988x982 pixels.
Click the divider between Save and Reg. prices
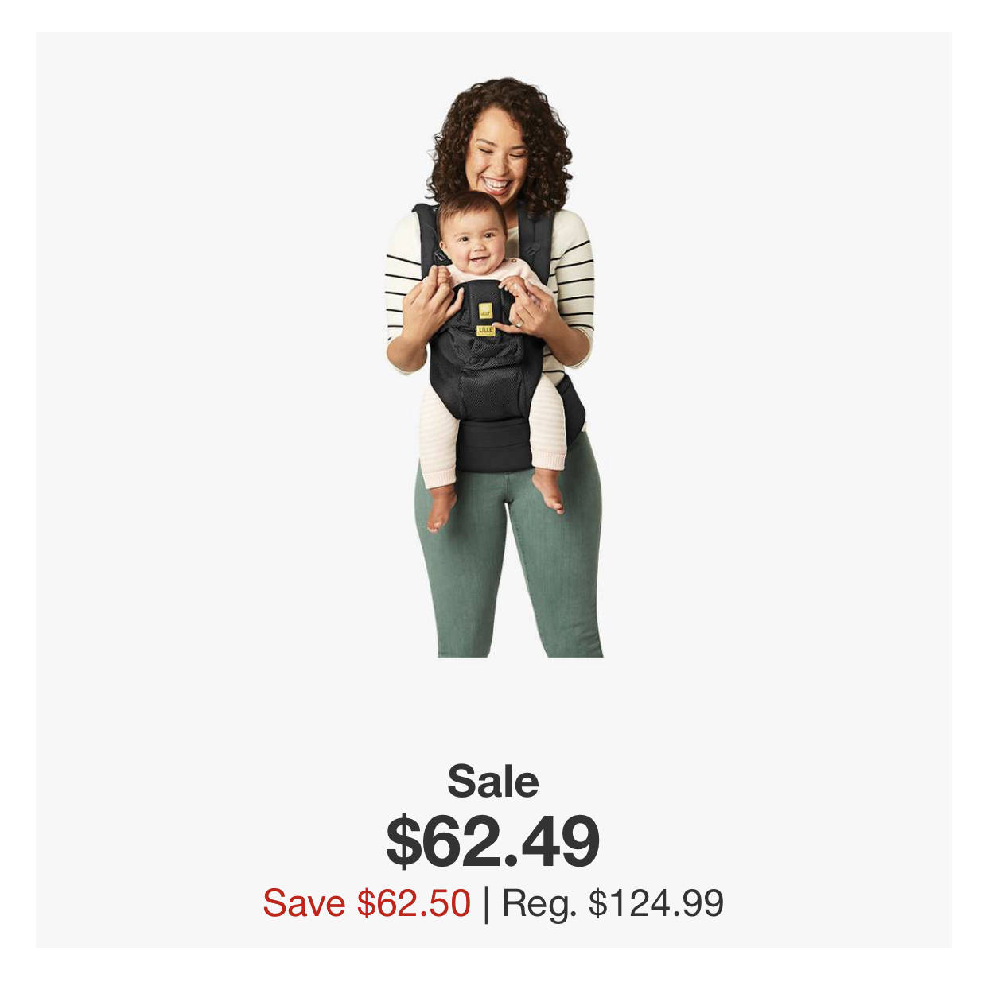coord(486,904)
